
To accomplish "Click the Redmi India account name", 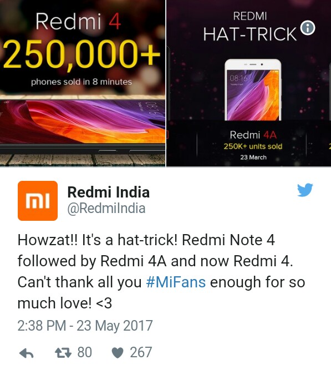I will coord(109,192).
